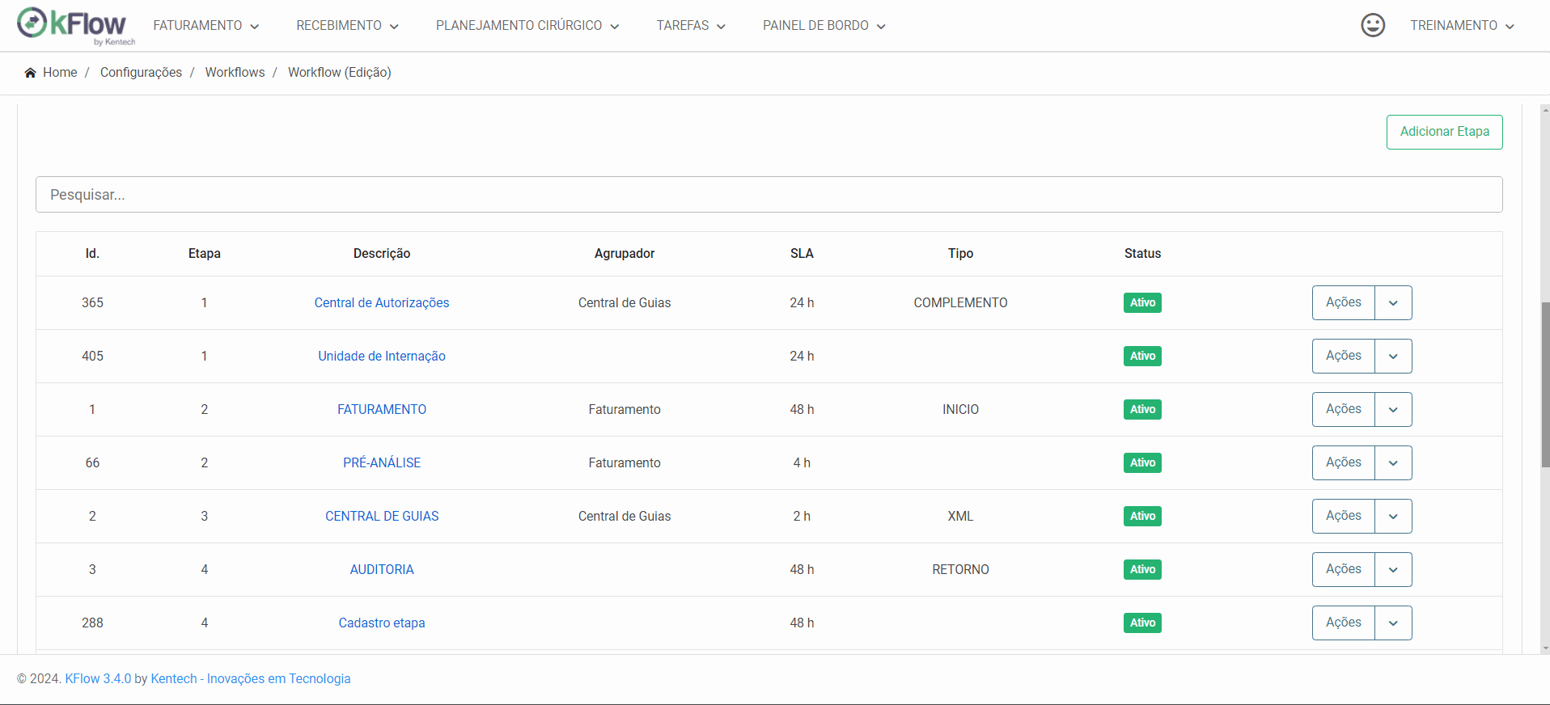Click the kFlow logo
The image size is (1550, 705).
[76, 25]
